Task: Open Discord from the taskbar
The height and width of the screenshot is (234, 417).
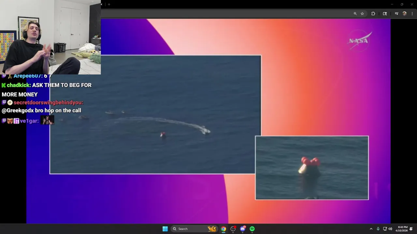Action: [x=243, y=229]
